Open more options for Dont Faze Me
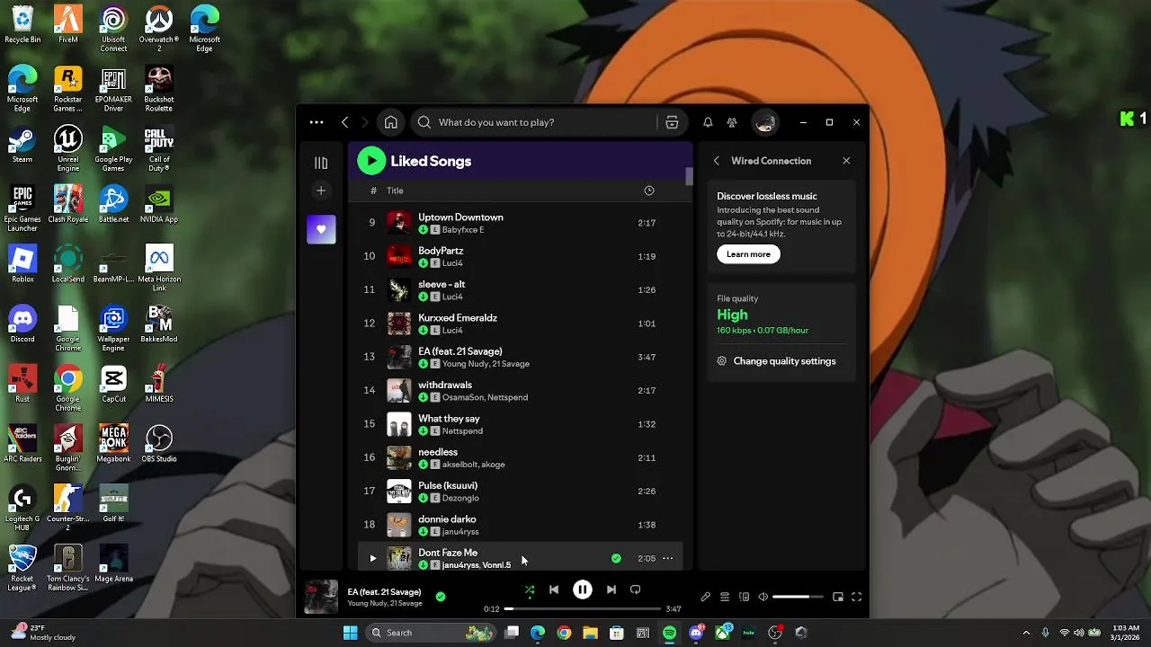This screenshot has height=647, width=1151. (x=667, y=559)
